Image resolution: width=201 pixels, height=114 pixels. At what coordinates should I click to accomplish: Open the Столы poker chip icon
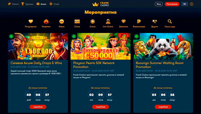92,22
